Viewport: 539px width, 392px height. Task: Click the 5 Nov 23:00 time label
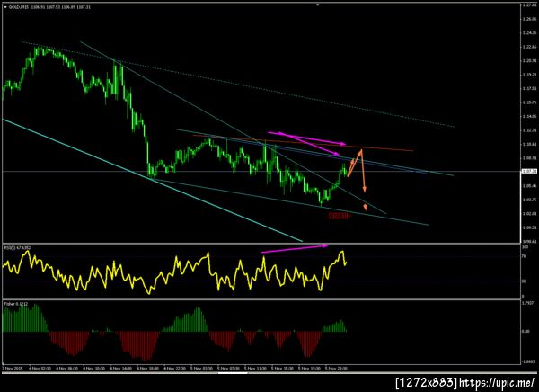[x=337, y=369]
